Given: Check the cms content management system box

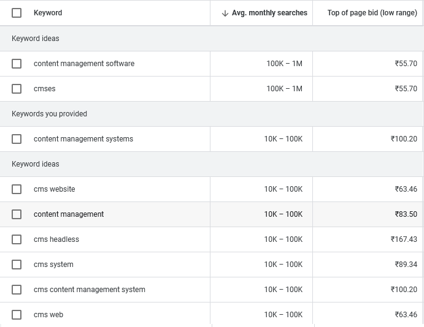Looking at the screenshot, I should (17, 290).
